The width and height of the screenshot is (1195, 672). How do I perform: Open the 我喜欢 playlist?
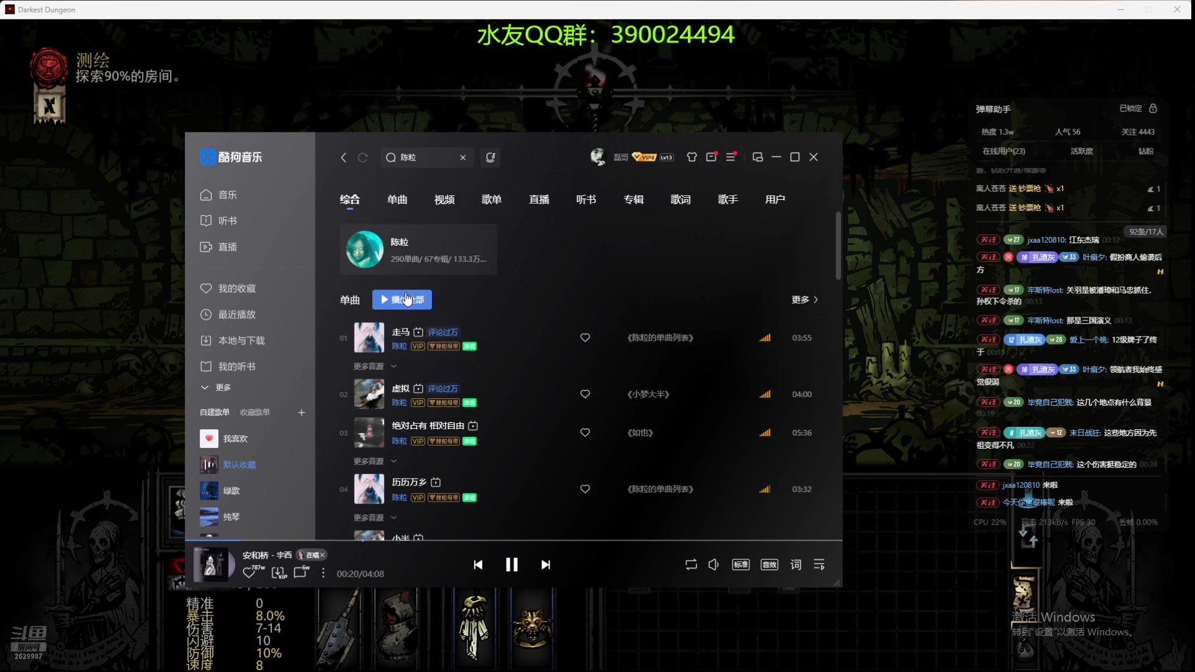(224, 439)
